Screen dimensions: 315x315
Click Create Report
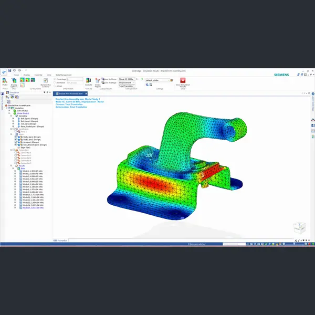[98, 82]
